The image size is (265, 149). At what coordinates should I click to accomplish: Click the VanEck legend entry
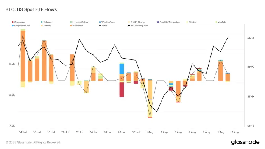[221, 22]
